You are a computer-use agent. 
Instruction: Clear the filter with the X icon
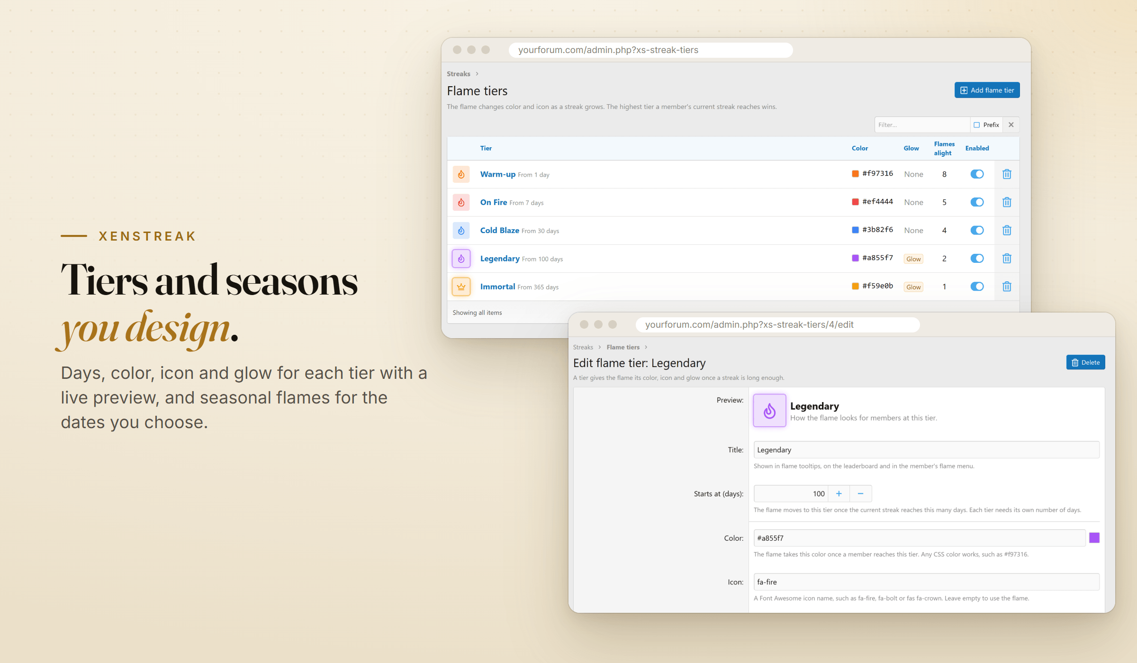click(x=1011, y=125)
